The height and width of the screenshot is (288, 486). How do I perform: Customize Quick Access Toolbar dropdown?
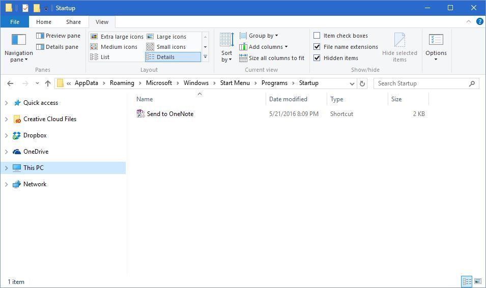[46, 8]
